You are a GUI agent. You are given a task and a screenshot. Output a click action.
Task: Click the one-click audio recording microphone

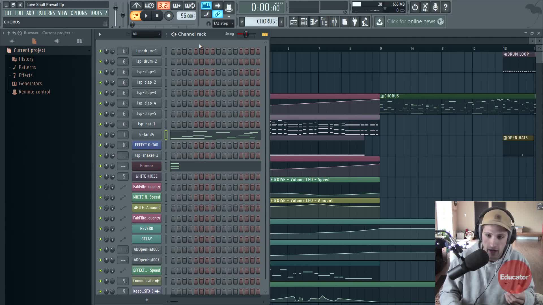pos(435,7)
